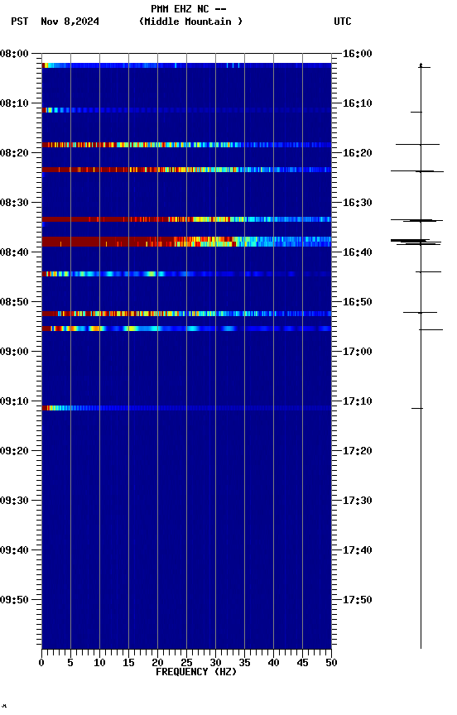
Task: Click the spectrogram band just after 08:00
Action: tap(186, 65)
